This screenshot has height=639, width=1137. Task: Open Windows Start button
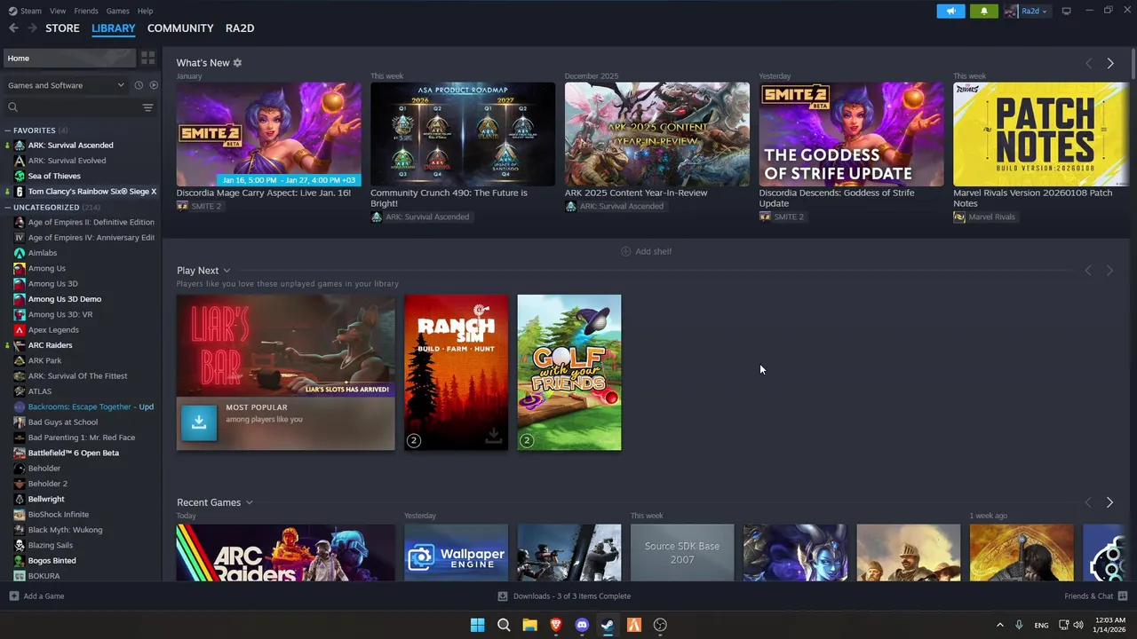(x=477, y=625)
